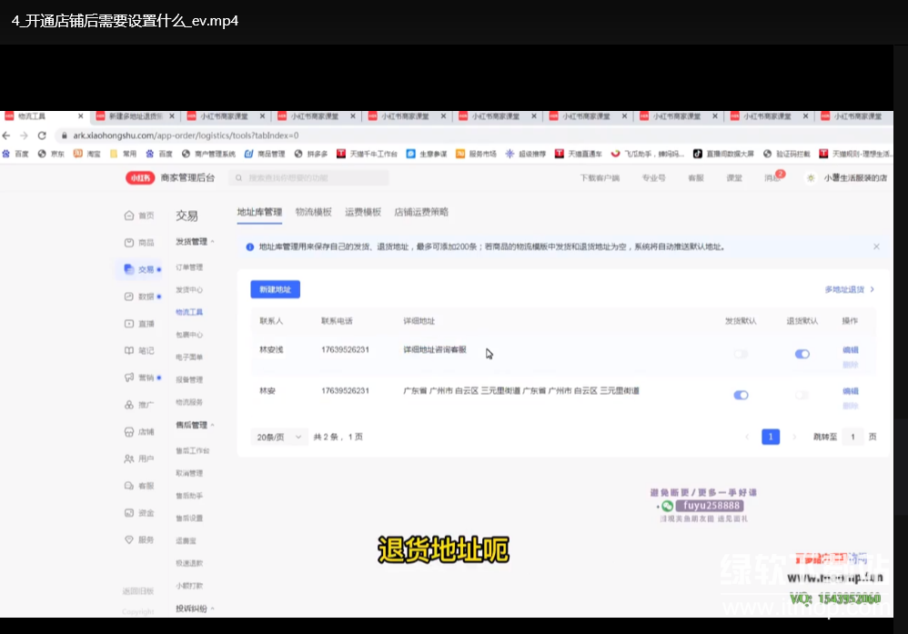908x634 pixels.
Task: Switch to the 运费模板 tab
Action: [x=362, y=212]
